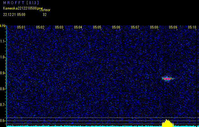Viewport: 199px width, 127px height.
Task: Click the 05:07 time marker
Action: coord(135,27)
